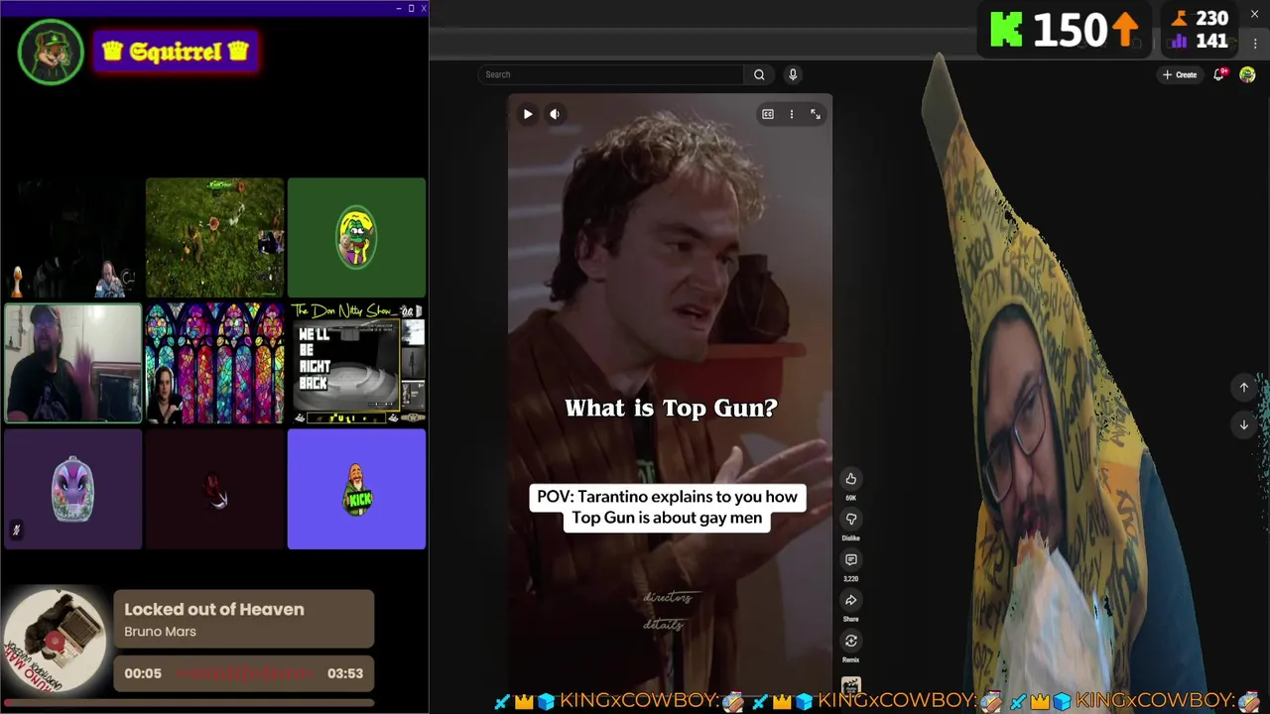1270x714 pixels.
Task: Click the Squirrel name banner
Action: click(176, 52)
